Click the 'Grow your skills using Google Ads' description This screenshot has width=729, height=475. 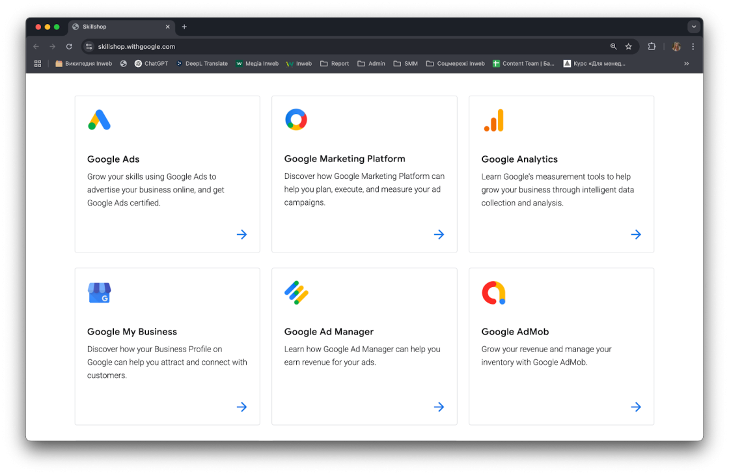pos(156,189)
